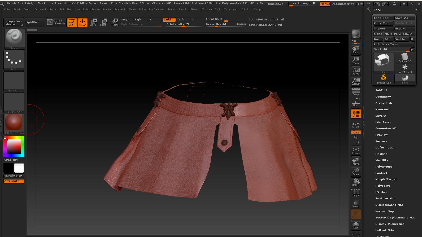Toggle the Floor grid
Screen dimensions: 422x237
[x=356, y=103]
